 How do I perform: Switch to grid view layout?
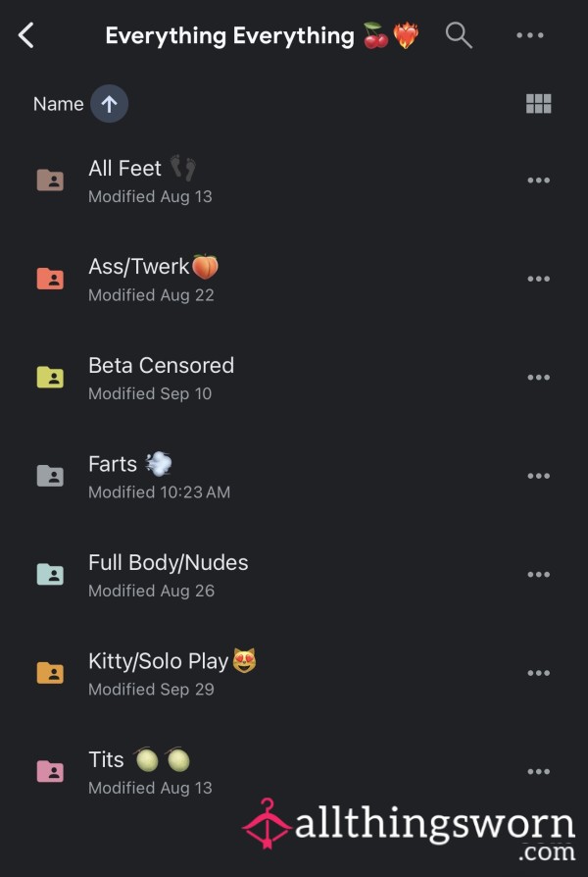point(539,104)
